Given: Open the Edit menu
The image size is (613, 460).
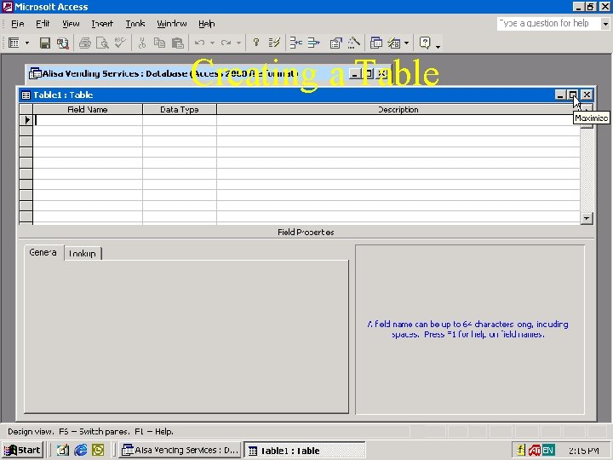Looking at the screenshot, I should pyautogui.click(x=43, y=24).
